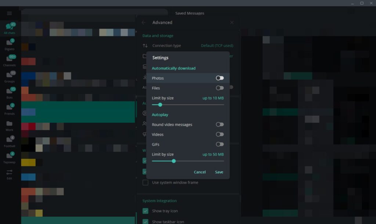The width and height of the screenshot is (376, 224).
Task: Select the Friends folder
Action: (10, 109)
